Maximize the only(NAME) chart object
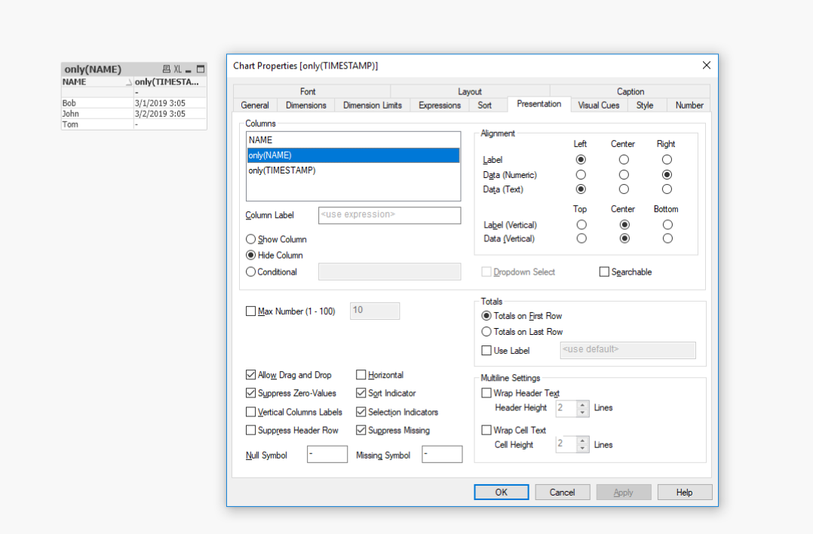 (201, 69)
